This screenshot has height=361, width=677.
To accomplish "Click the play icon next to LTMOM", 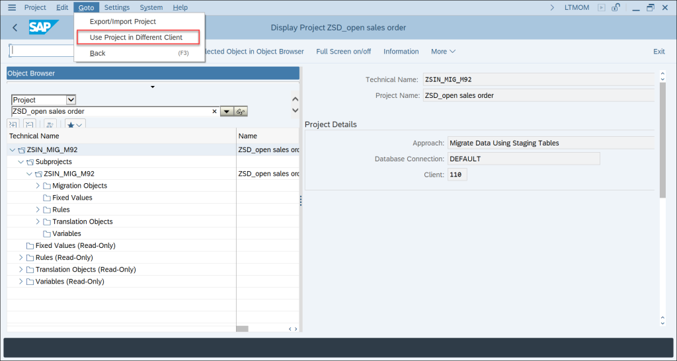I will (x=601, y=7).
